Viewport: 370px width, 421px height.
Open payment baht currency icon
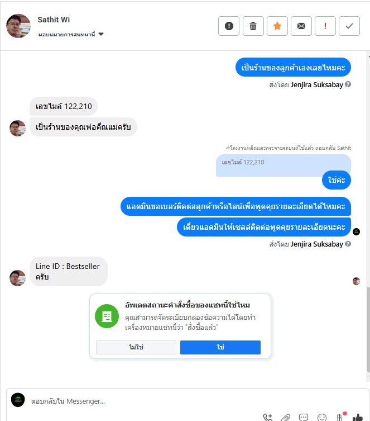(x=340, y=417)
